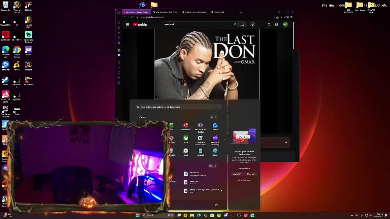The height and width of the screenshot is (219, 390).
Task: Click the browser address bar URL
Action: (x=153, y=17)
